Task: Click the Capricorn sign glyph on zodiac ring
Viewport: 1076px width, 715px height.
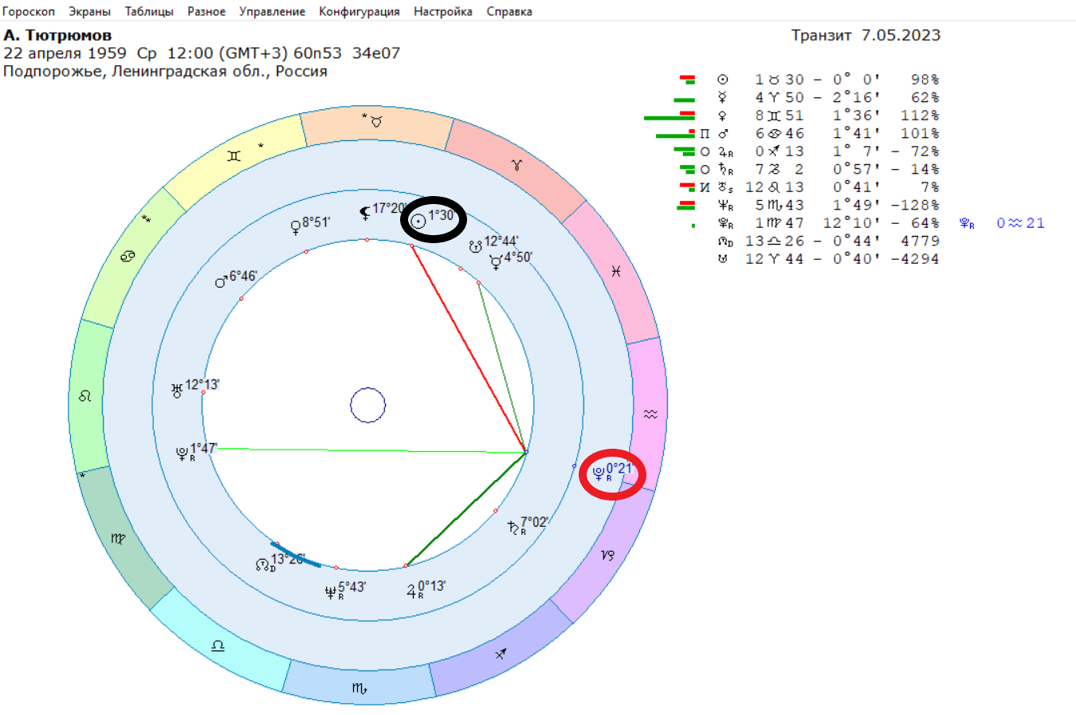Action: coord(607,554)
